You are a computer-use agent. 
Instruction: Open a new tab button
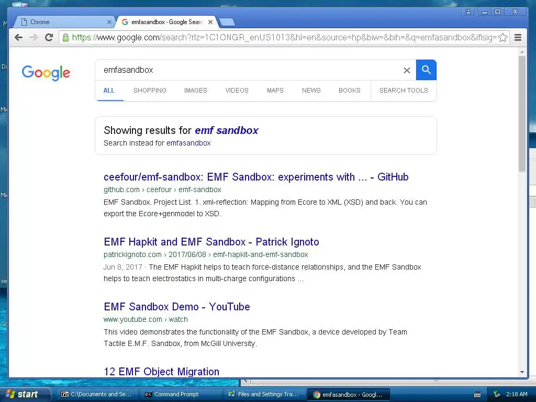pos(227,23)
